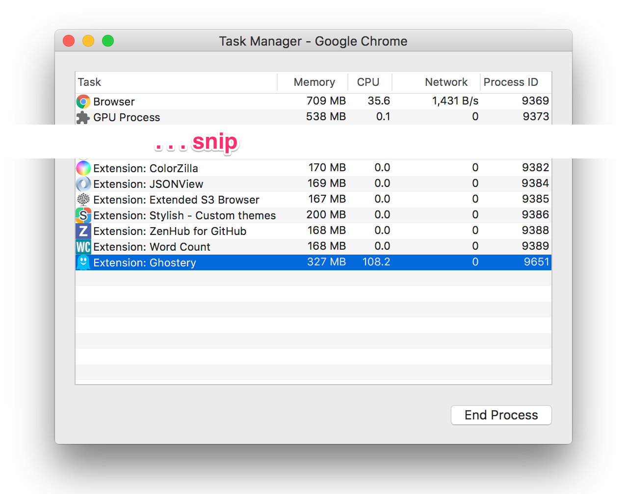The height and width of the screenshot is (494, 627).
Task: Click the ZenHub Z icon
Action: click(83, 231)
